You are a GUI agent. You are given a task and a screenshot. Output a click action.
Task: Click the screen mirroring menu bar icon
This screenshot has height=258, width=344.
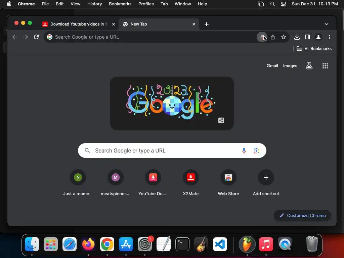tap(261, 4)
